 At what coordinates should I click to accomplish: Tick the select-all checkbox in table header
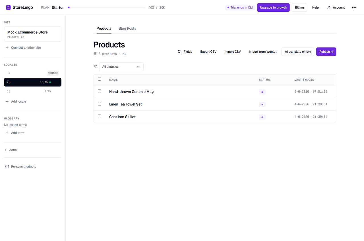(x=100, y=79)
